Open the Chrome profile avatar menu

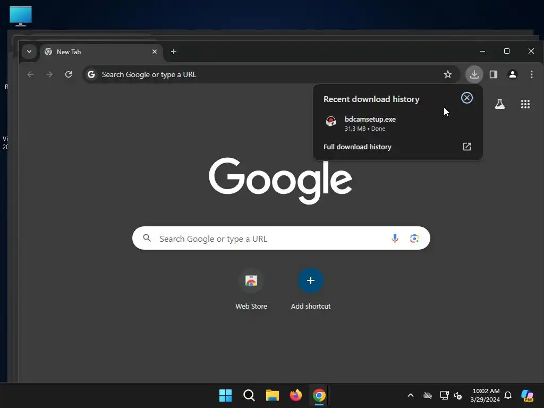(513, 74)
